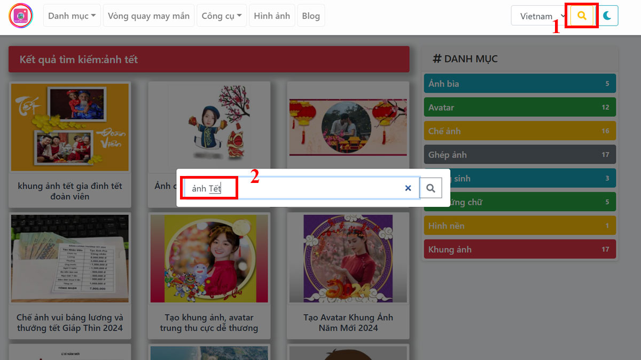The image size is (641, 360).
Task: Open the Danh mục dropdown menu
Action: (72, 15)
